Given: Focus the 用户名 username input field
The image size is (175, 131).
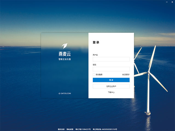Looking at the screenshot, I should (x=111, y=59).
